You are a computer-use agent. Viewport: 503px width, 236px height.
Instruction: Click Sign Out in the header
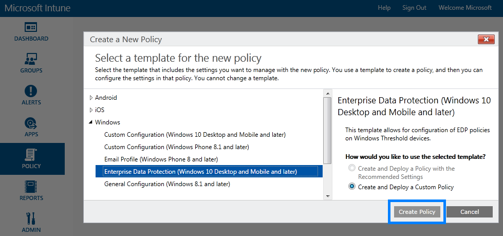click(x=414, y=8)
